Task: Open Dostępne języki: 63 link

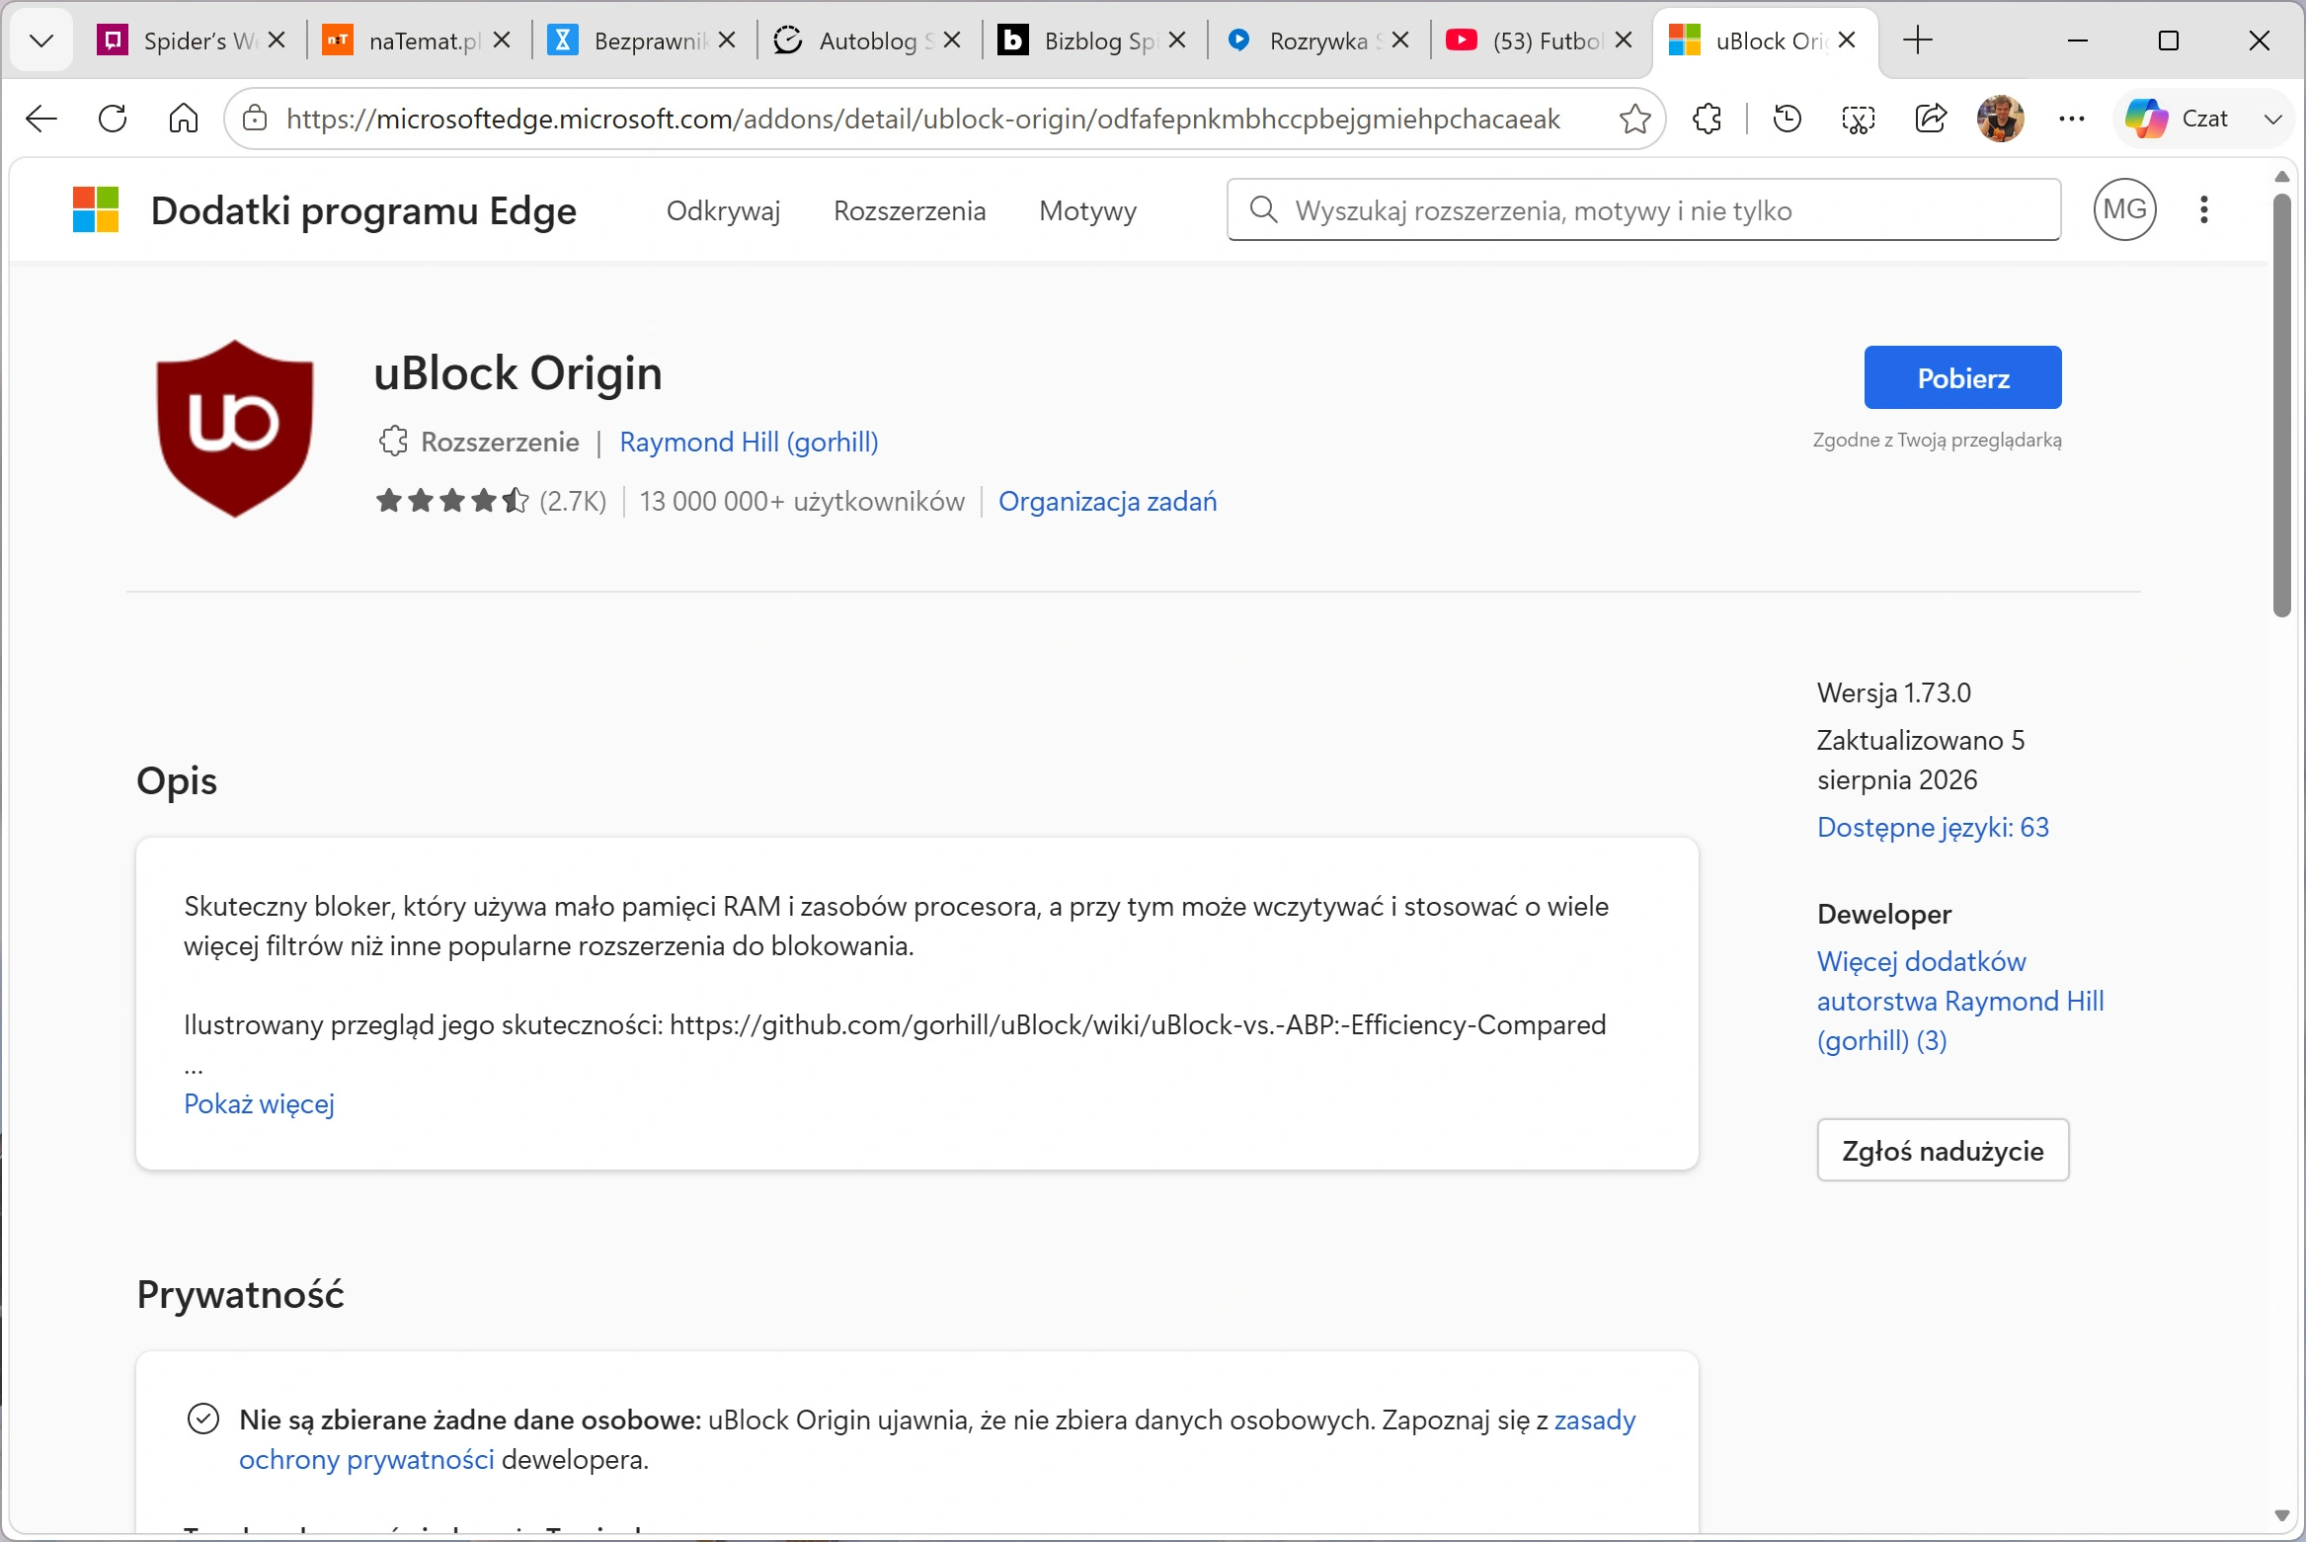Action: click(x=1933, y=827)
